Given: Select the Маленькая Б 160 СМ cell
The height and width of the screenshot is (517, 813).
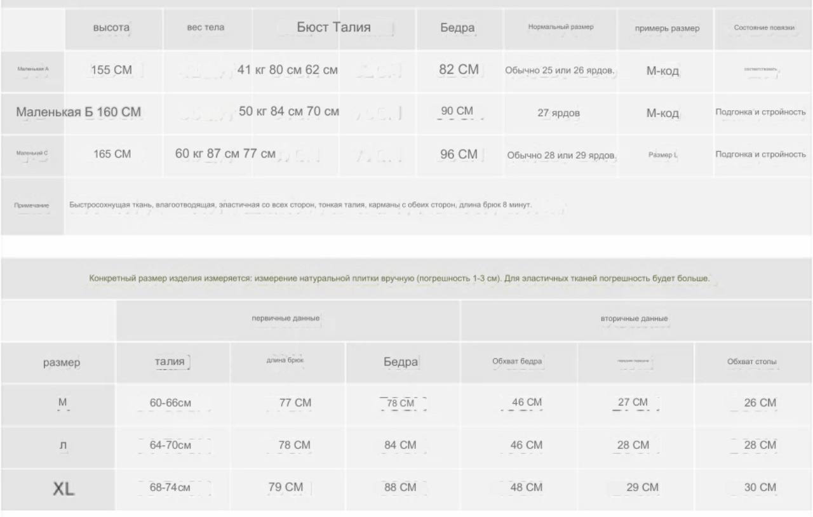Looking at the screenshot, I should point(78,112).
